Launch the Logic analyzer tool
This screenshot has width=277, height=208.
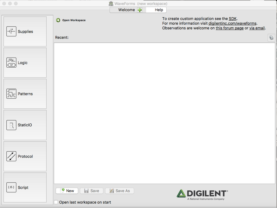click(x=25, y=63)
